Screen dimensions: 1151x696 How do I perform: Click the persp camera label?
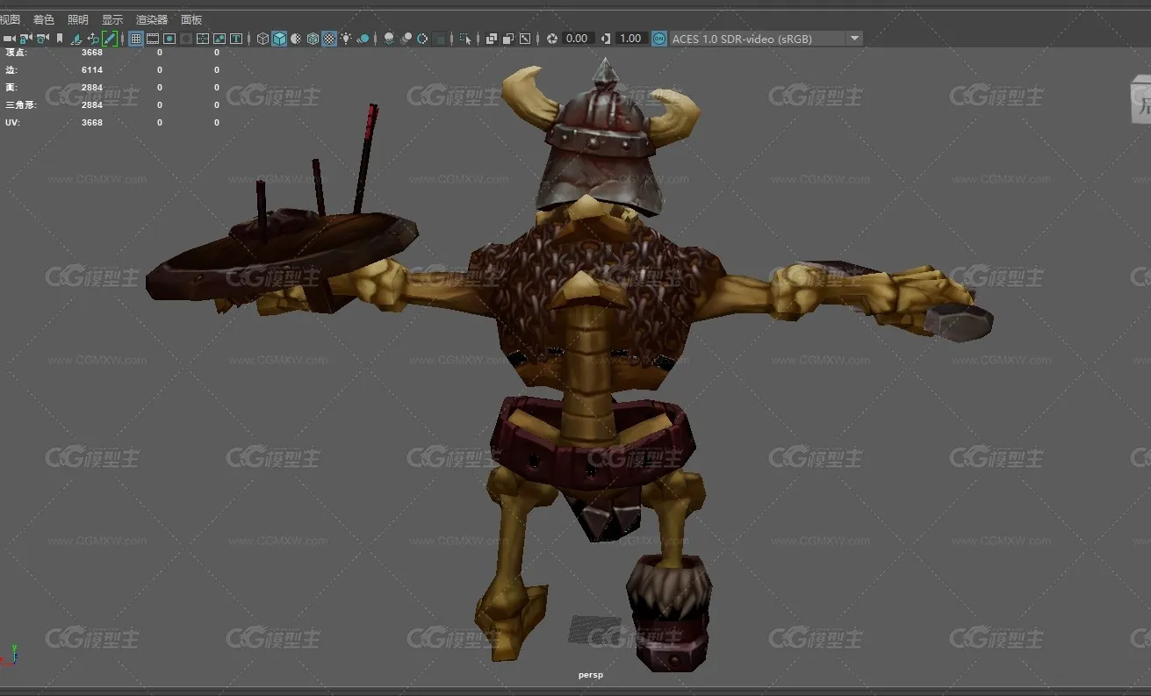click(591, 675)
